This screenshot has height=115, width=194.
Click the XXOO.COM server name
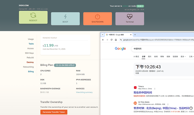click(x=24, y=5)
